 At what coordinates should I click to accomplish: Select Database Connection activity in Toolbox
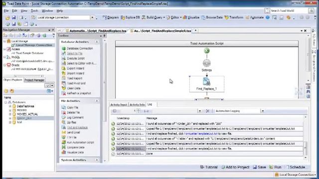tap(78, 49)
